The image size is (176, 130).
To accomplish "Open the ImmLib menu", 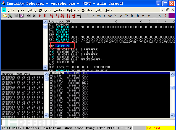I will point(59,10).
